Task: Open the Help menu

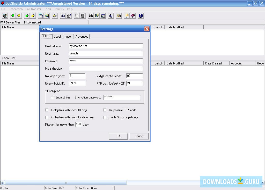Action: click(x=70, y=9)
